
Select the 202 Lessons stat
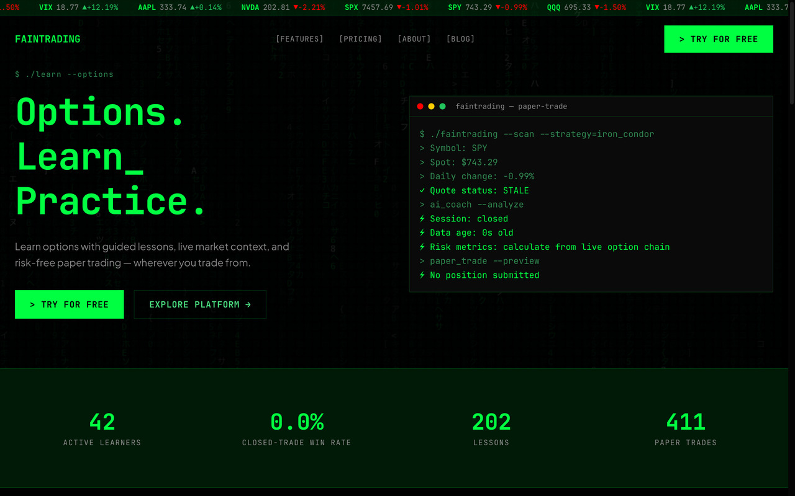(491, 429)
